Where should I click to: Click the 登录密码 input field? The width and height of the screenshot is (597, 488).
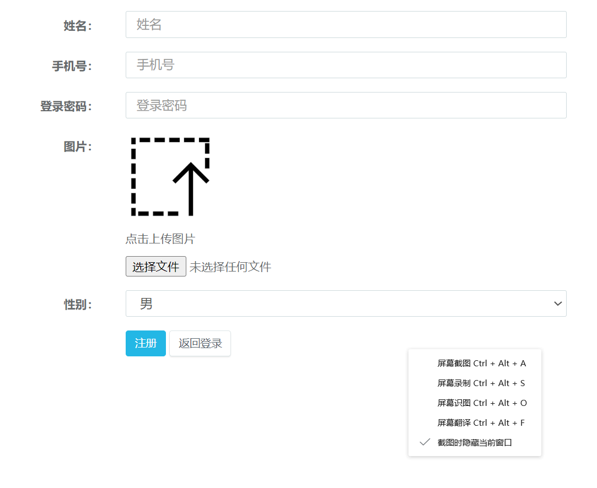point(346,105)
